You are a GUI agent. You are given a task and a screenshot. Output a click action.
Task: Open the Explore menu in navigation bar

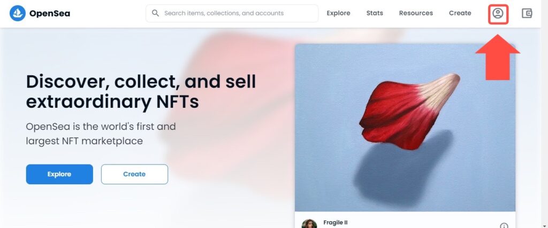pyautogui.click(x=338, y=13)
